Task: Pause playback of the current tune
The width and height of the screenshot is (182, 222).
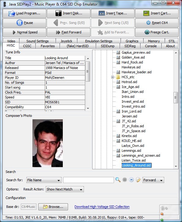Action: pyautogui.click(x=25, y=23)
